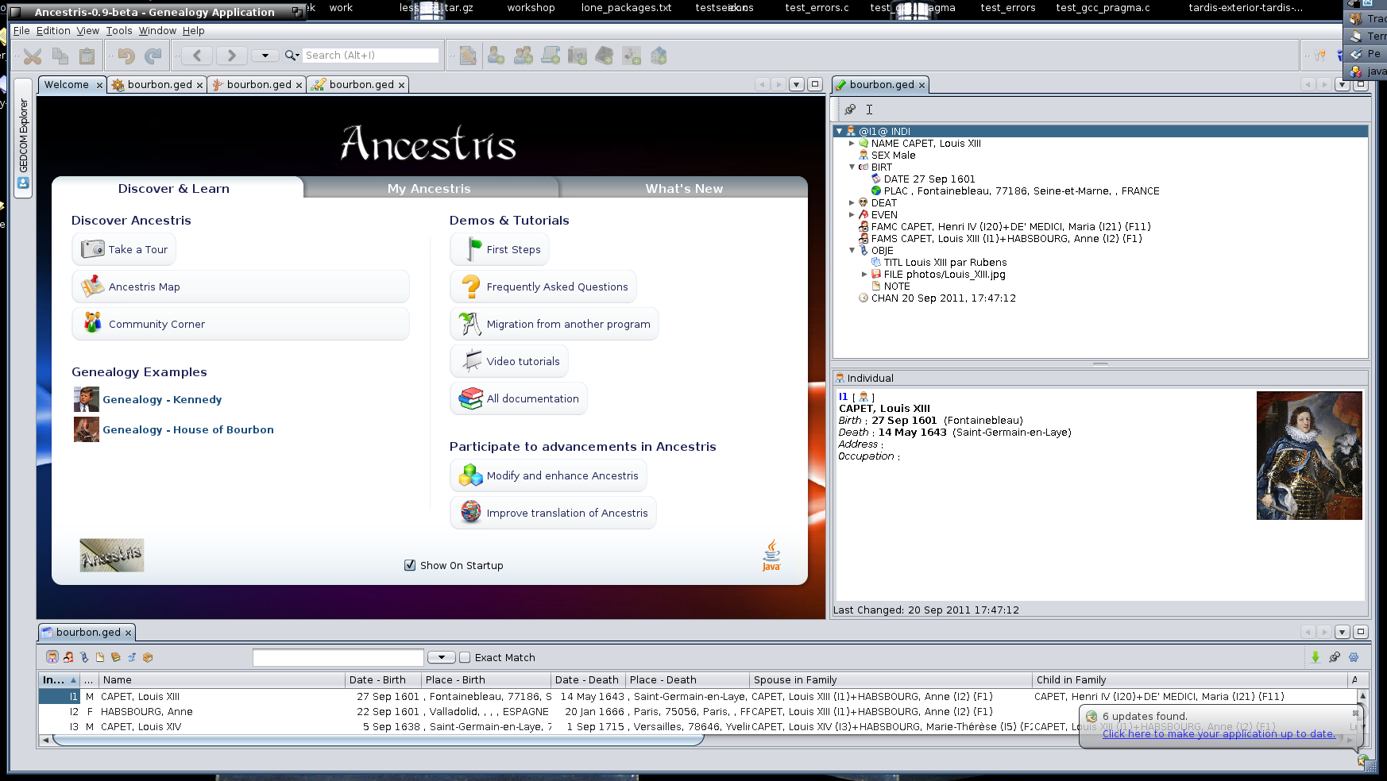Show sources in the entity table

[x=116, y=657]
